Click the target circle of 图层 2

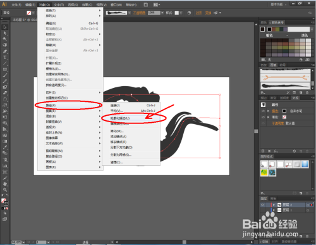click(308, 204)
